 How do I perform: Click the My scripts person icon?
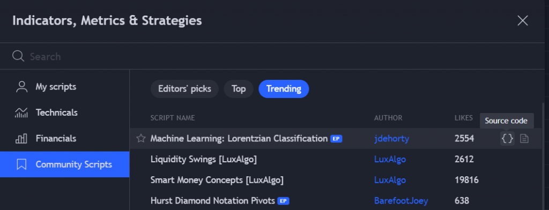pos(21,87)
